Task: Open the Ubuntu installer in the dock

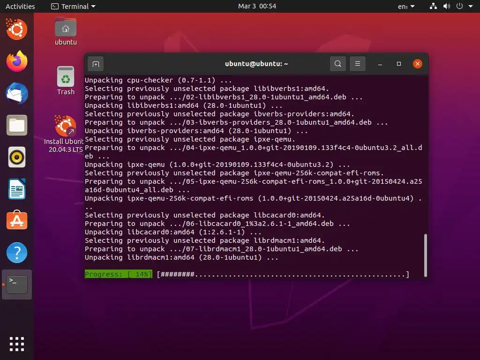Action: (x=17, y=30)
